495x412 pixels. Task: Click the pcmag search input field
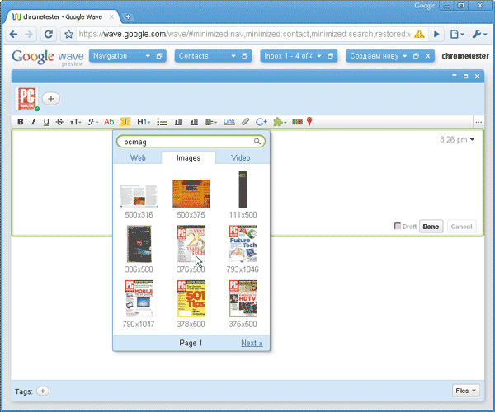(191, 142)
